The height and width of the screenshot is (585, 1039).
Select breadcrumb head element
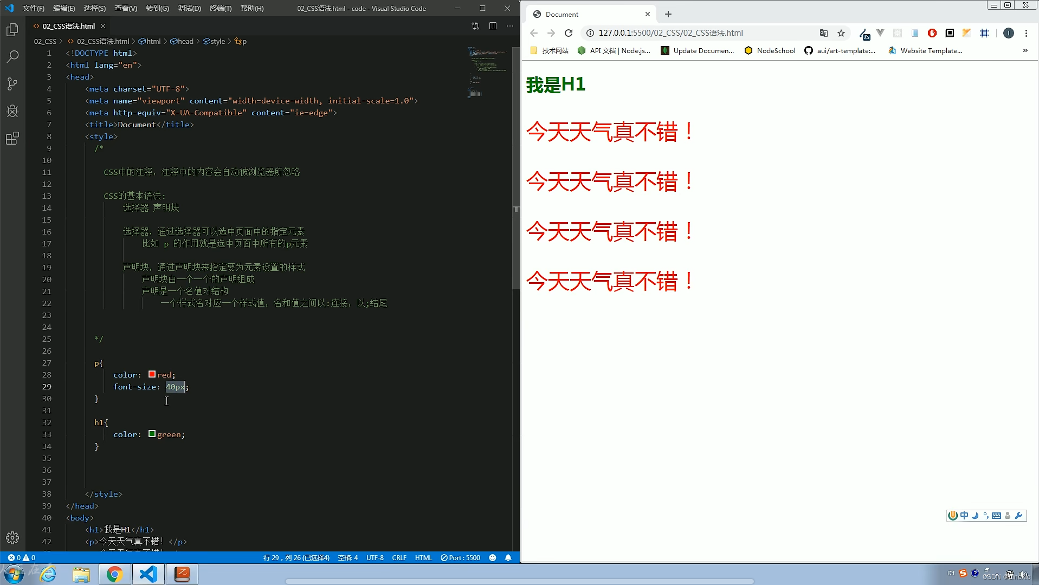click(182, 41)
